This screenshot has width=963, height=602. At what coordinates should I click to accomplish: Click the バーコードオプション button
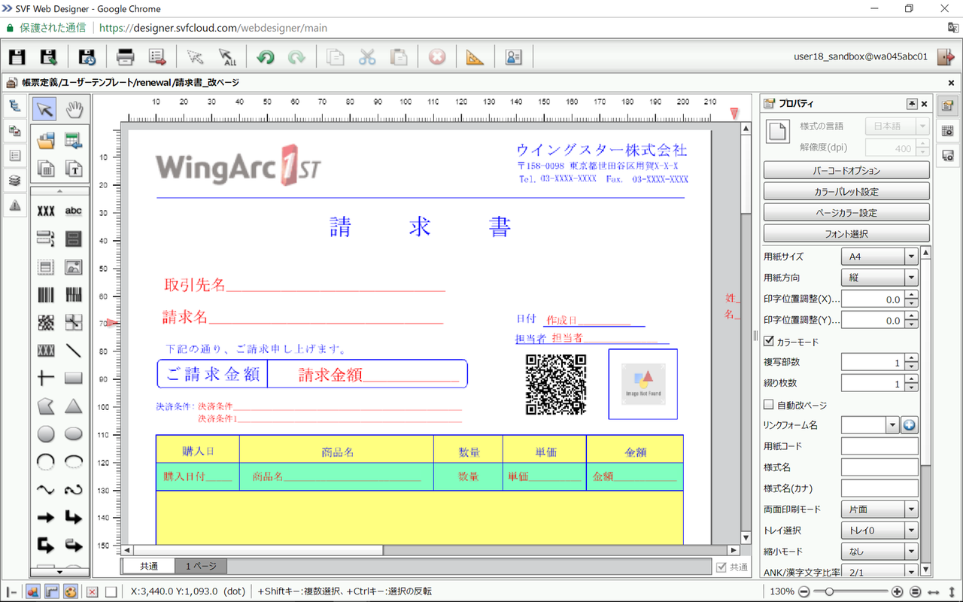point(846,171)
